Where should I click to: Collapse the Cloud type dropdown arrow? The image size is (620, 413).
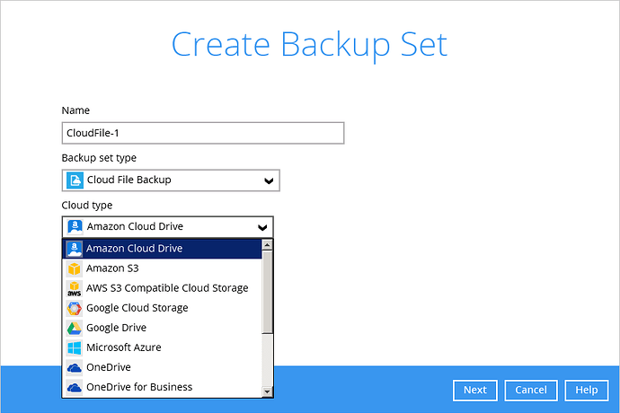[261, 227]
